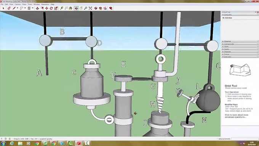Open the Extension Manager ruby icon
The image size is (259, 146).
click(x=111, y=8)
